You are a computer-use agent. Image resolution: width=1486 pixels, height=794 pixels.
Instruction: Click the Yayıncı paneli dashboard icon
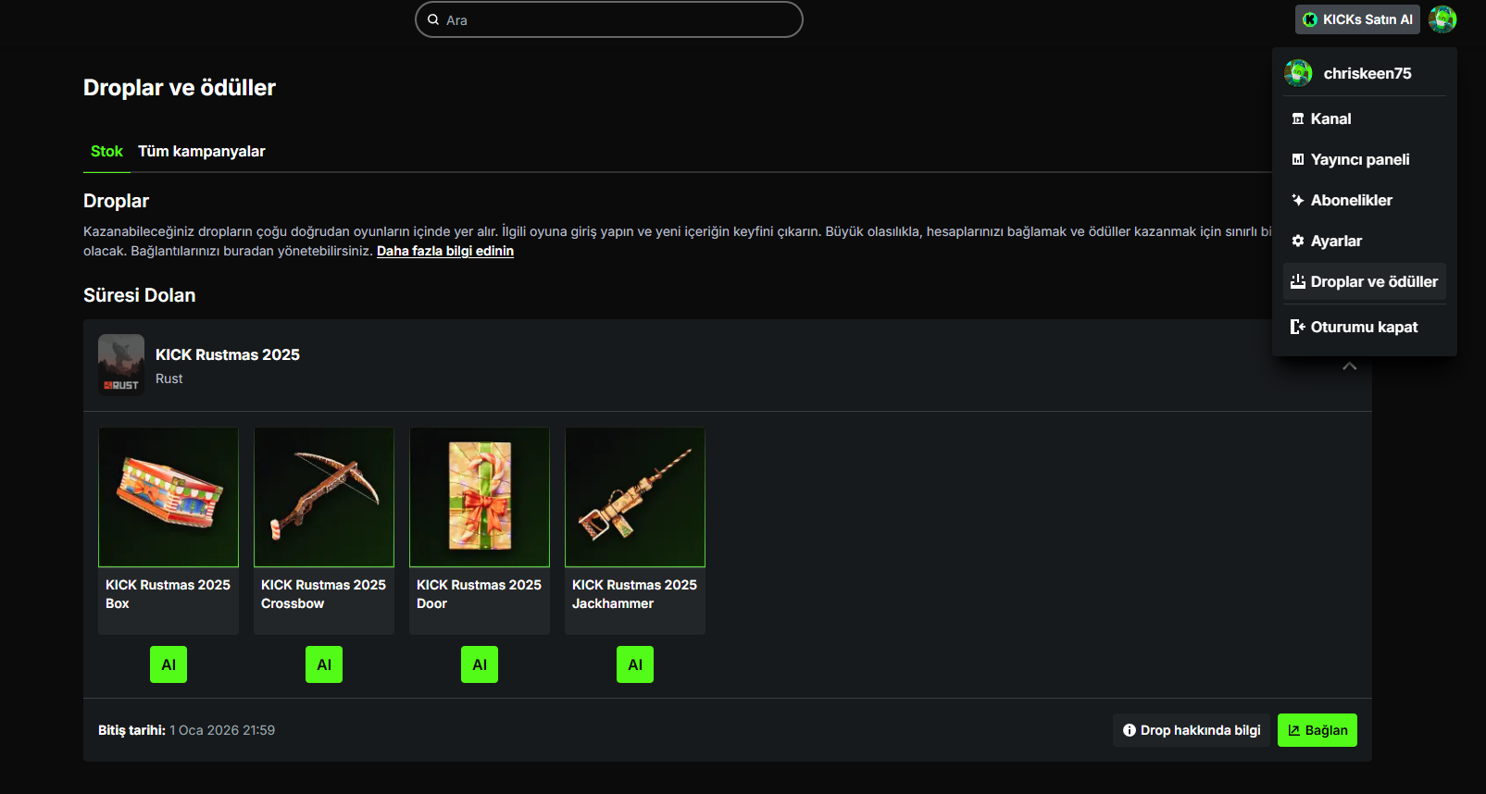(1298, 159)
